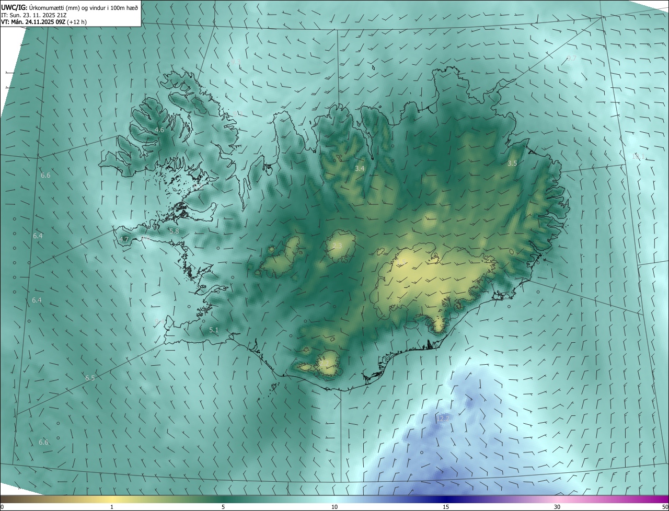Select the initial time line "IT: Sun. 23. 11. 2025 21Z"

(33, 15)
